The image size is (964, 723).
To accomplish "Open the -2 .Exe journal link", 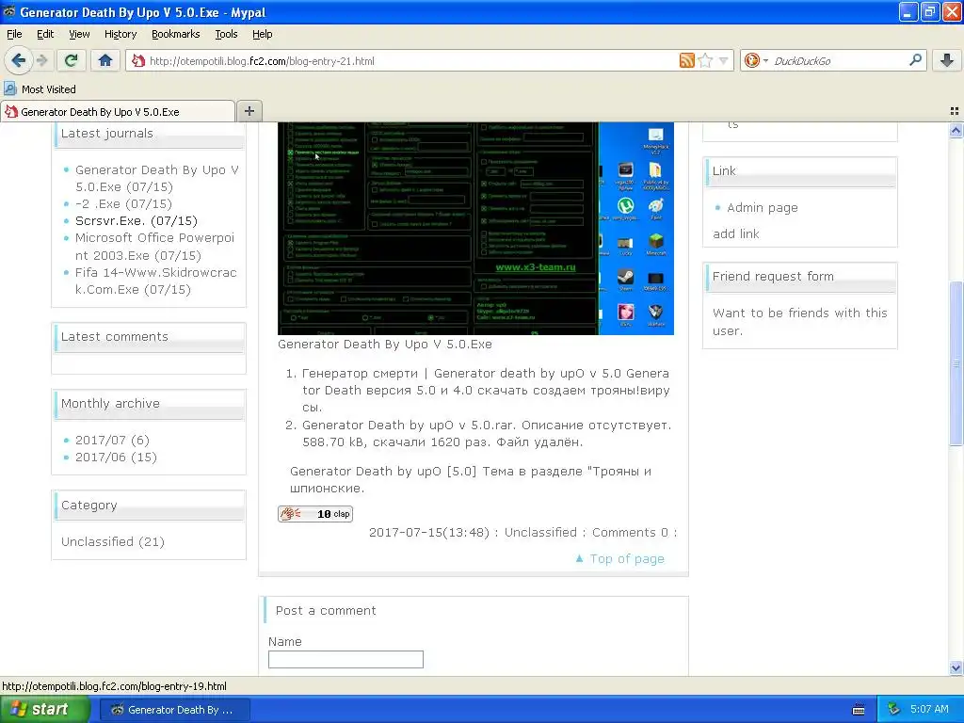I will pos(123,203).
